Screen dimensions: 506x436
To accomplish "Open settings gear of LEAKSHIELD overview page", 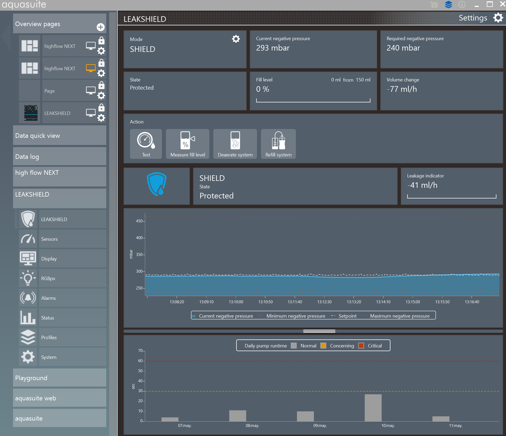I will click(101, 118).
